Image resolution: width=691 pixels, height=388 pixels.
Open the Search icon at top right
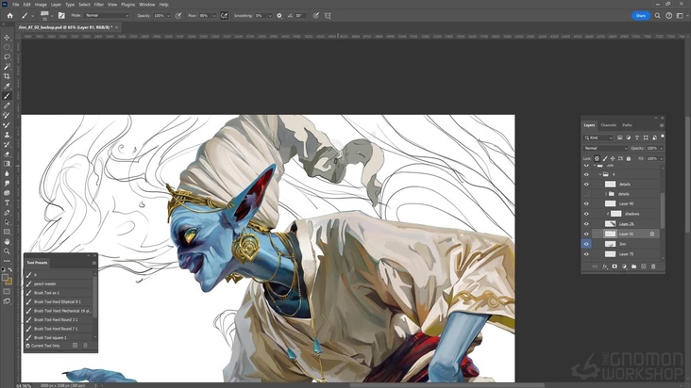(657, 15)
